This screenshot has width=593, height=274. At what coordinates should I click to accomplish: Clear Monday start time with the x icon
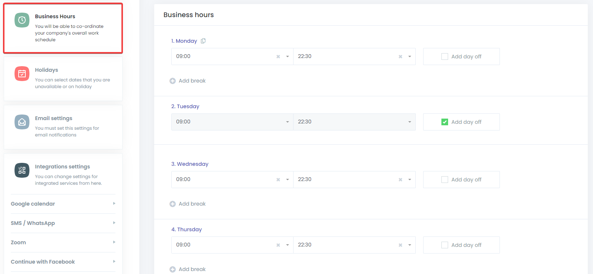(x=278, y=57)
